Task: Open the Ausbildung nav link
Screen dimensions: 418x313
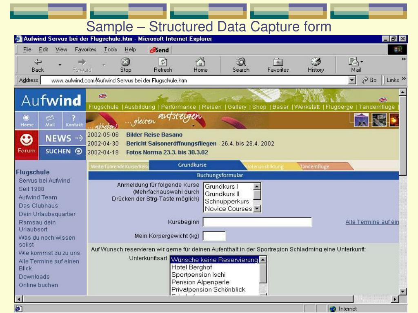Action: point(140,107)
